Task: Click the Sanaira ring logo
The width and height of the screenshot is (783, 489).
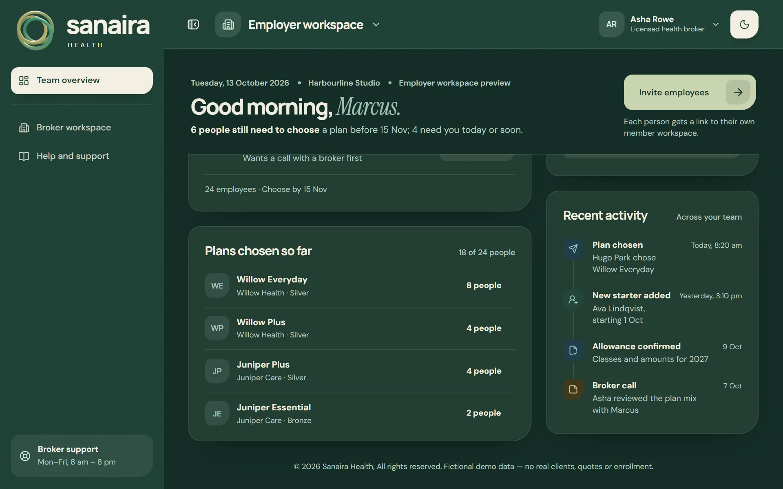Action: click(x=35, y=31)
